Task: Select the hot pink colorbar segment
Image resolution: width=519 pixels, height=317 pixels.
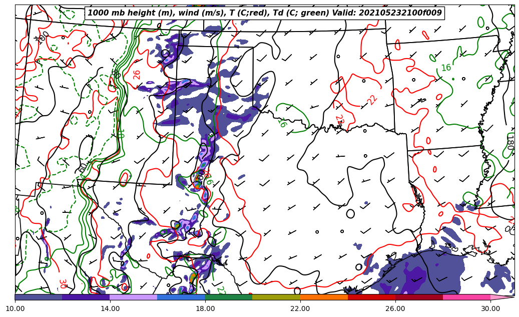Action: coord(466,297)
